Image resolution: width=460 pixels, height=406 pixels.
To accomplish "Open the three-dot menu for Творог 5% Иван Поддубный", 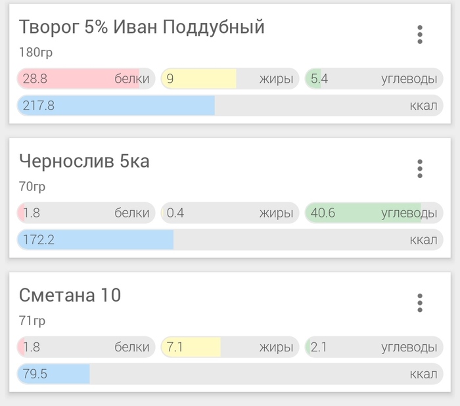I will point(420,34).
